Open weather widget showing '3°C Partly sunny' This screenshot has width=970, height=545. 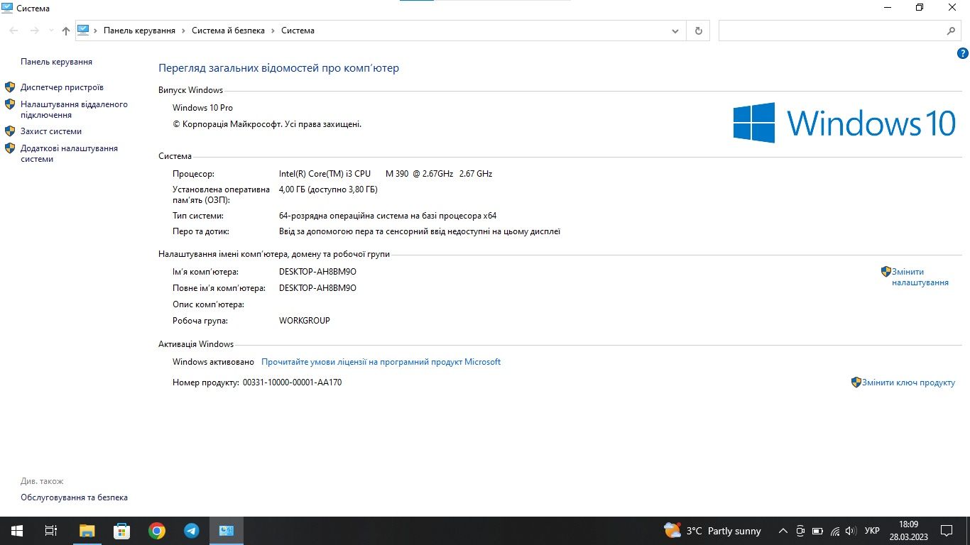pyautogui.click(x=712, y=531)
